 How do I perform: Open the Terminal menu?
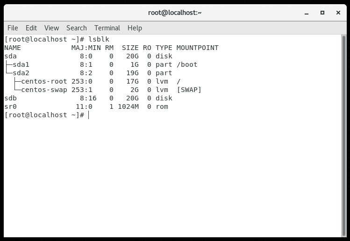click(x=107, y=28)
